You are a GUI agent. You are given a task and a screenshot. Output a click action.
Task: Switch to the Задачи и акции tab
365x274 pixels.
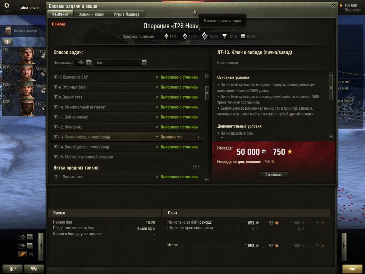coord(91,14)
